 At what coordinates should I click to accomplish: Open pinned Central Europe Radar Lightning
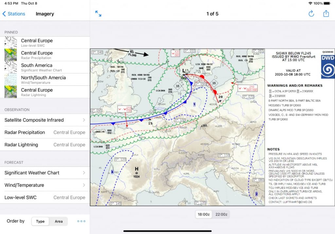click(45, 92)
